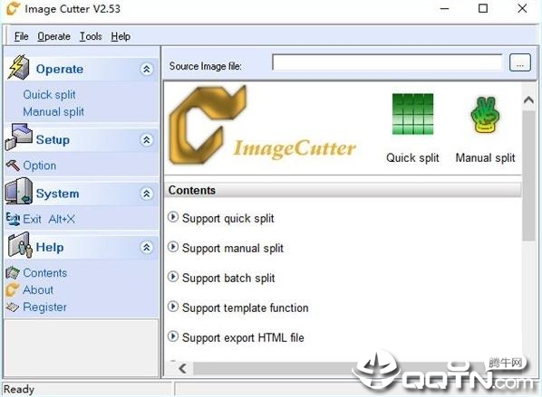Screen dimensions: 542x397
Task: Open the About link
Action: tap(38, 289)
